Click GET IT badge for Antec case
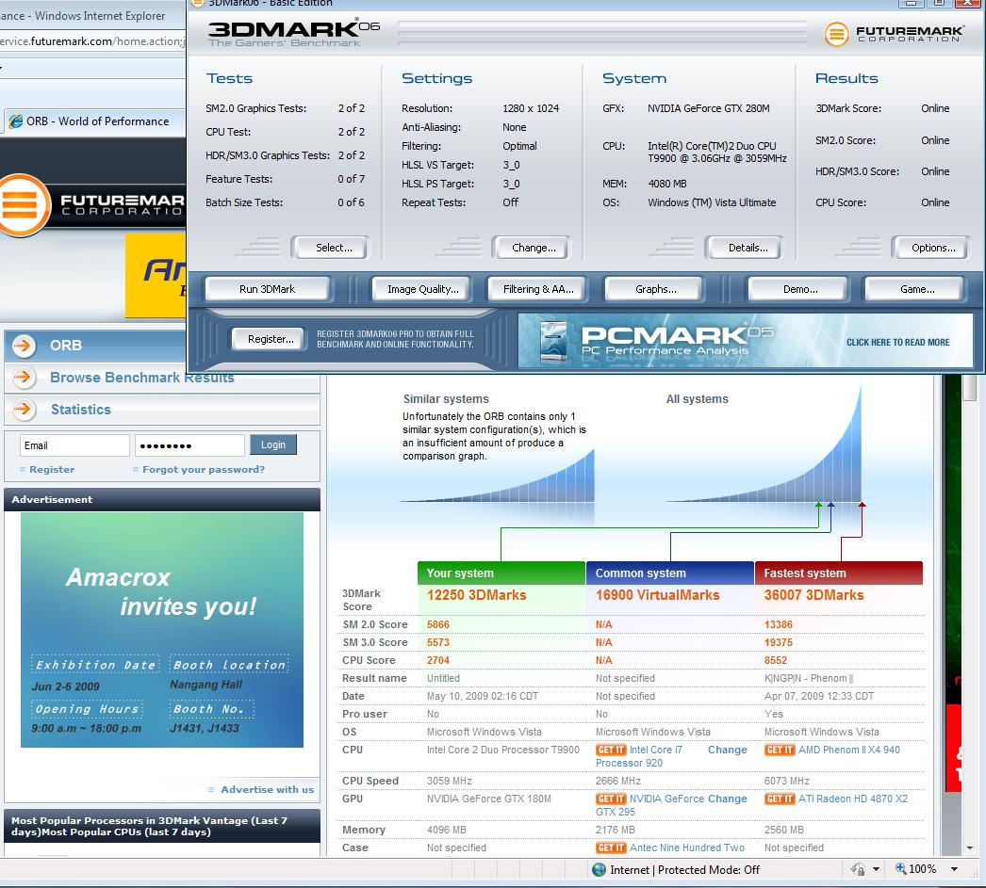Screen dimensions: 986x888 (611, 848)
